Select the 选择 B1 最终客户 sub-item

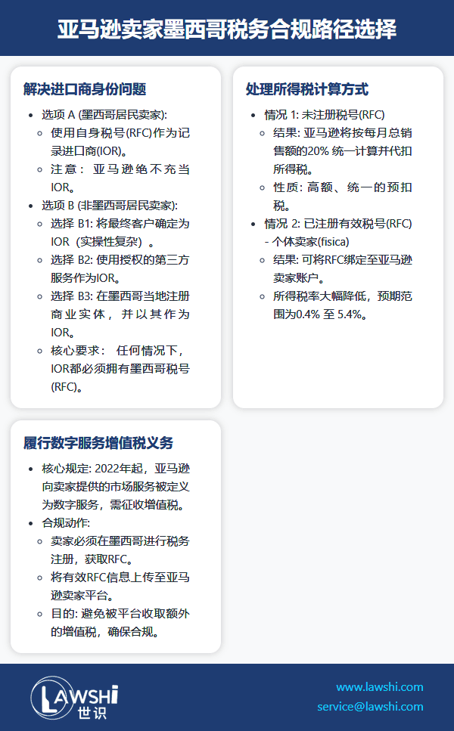pyautogui.click(x=120, y=233)
